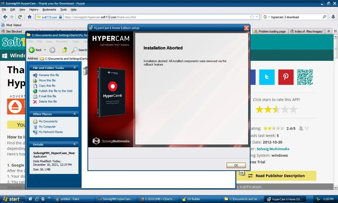The width and height of the screenshot is (338, 203).
Task: Launch Windows Media Player from Quick Launch
Action: pos(43,199)
